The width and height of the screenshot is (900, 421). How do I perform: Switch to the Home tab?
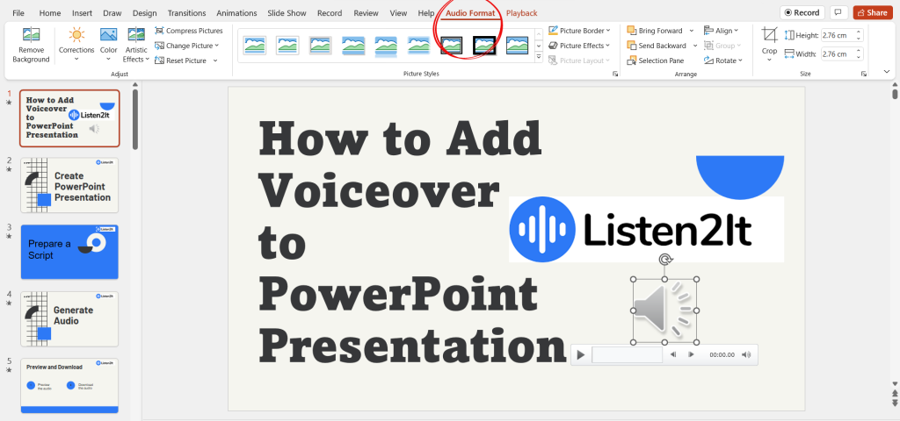click(50, 13)
